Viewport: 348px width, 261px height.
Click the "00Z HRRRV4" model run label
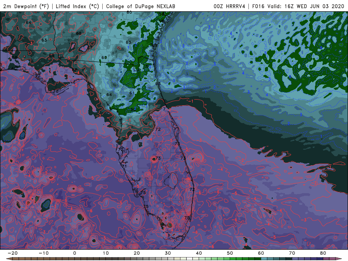pyautogui.click(x=229, y=6)
